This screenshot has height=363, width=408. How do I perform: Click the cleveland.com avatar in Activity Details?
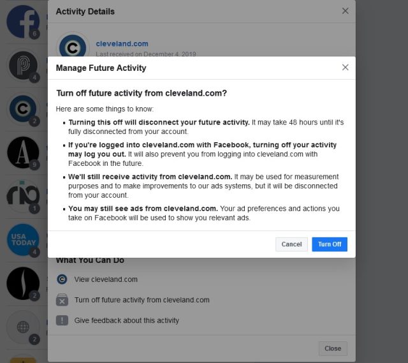click(73, 47)
